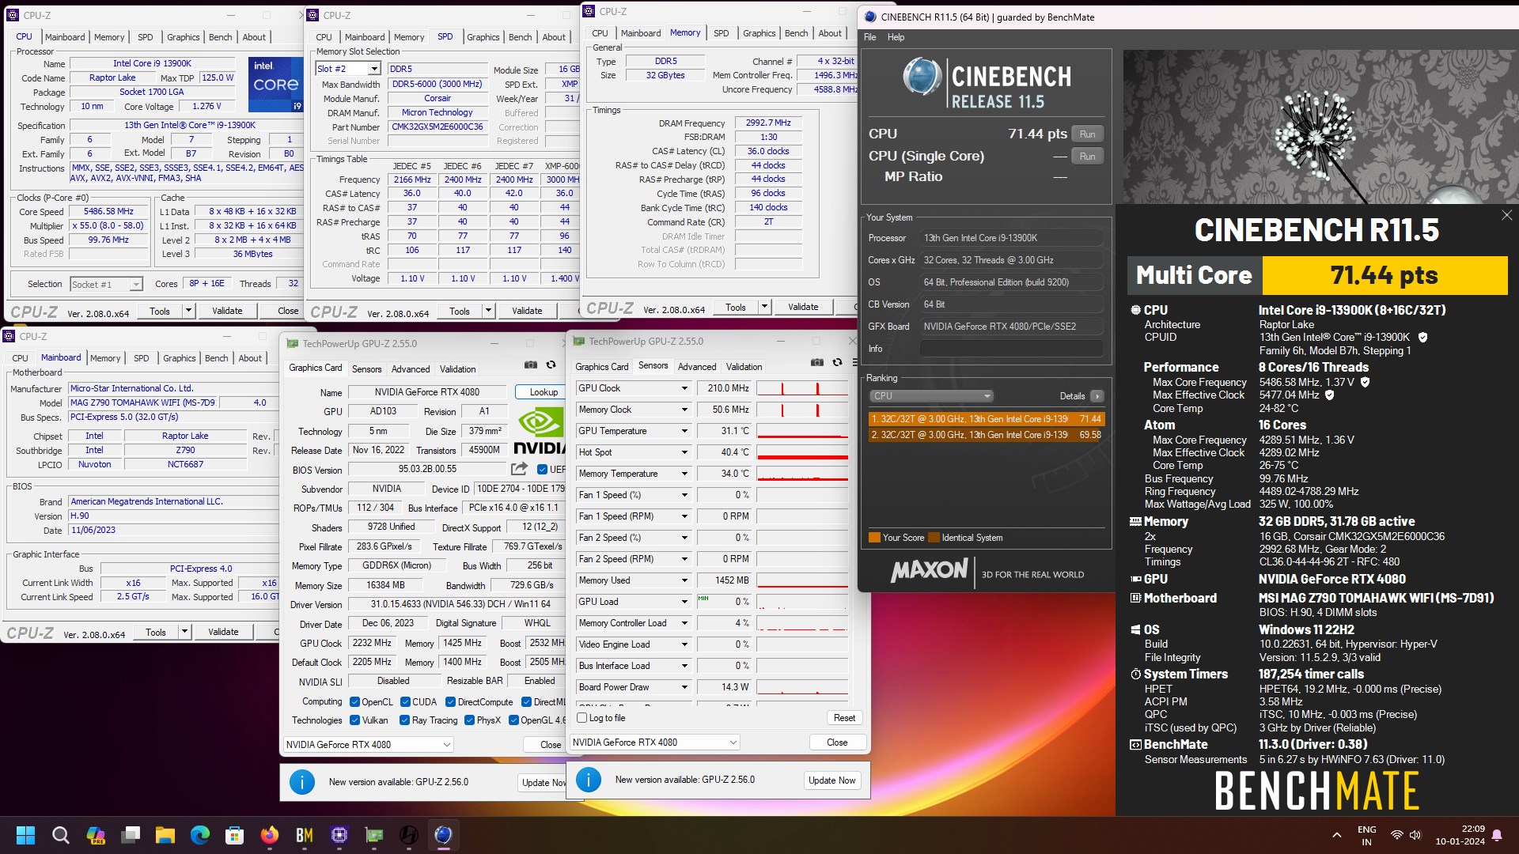Open Microsoft Edge from the taskbar

[199, 835]
